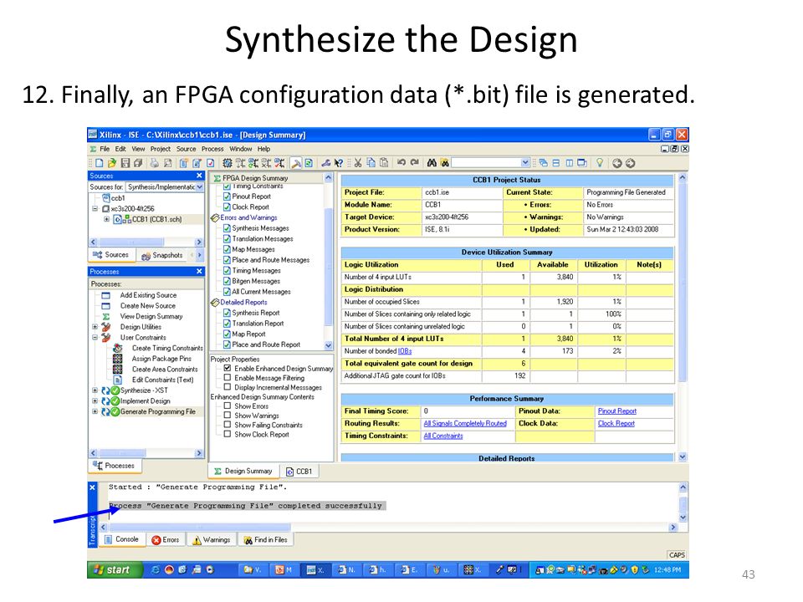
Task: Click the tile windows horizontally icon
Action: (x=556, y=163)
